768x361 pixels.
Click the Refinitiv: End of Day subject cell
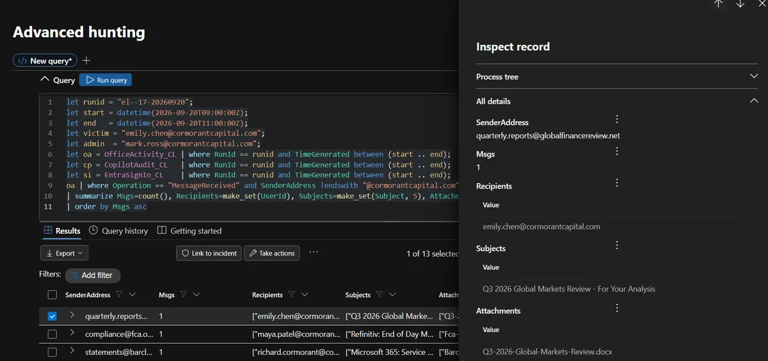(x=389, y=334)
